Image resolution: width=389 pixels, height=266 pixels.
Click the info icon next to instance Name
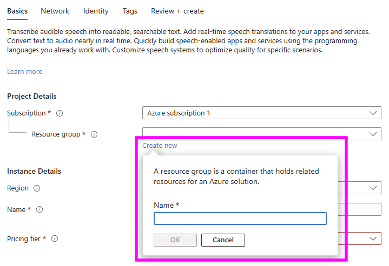tap(39, 209)
